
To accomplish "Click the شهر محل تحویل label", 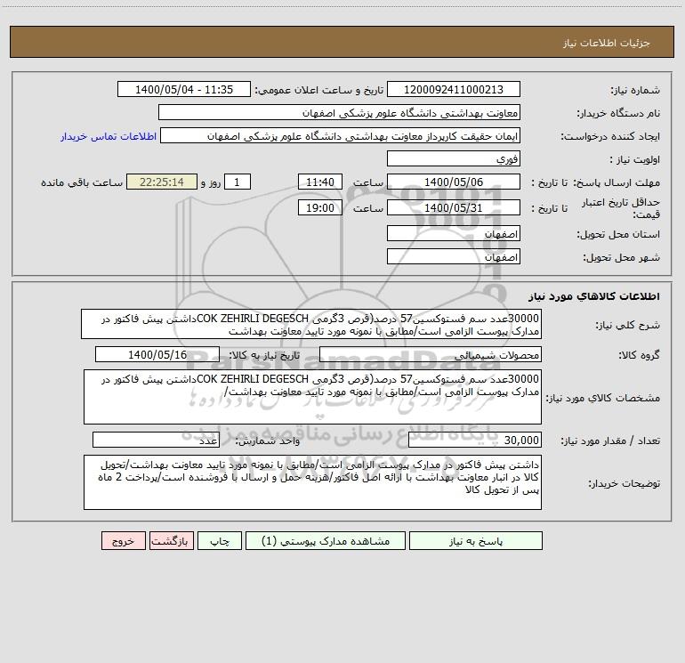I will pos(622,258).
